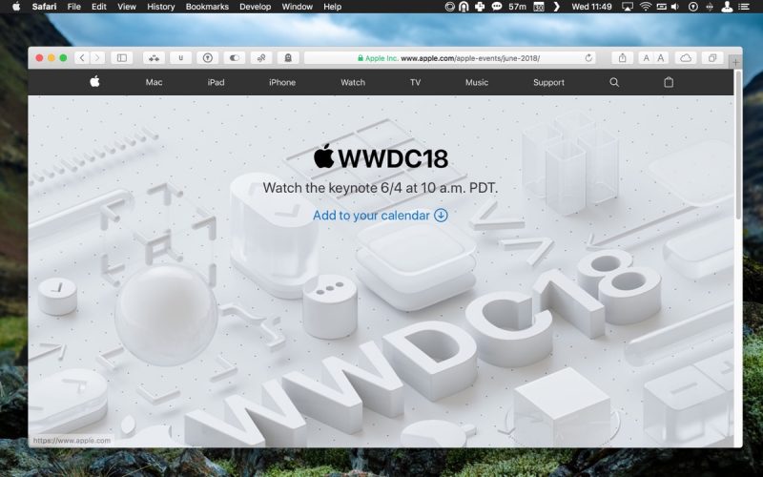Open the calendar date menu bar icon
This screenshot has height=477, width=763.
tap(539, 7)
